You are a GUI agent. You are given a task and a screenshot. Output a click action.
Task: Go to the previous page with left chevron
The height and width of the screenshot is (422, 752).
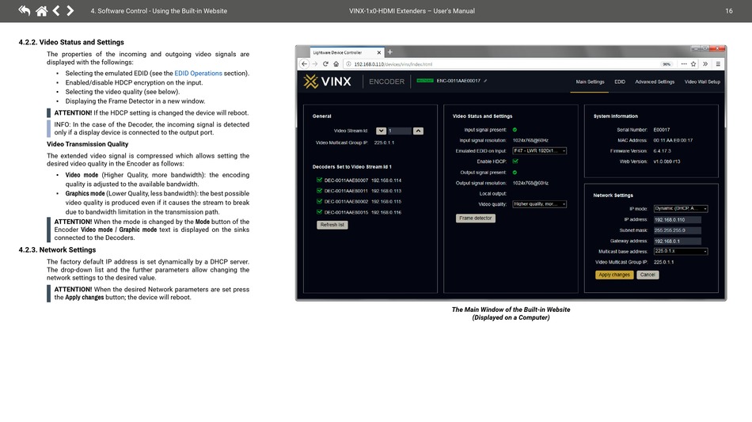(56, 10)
